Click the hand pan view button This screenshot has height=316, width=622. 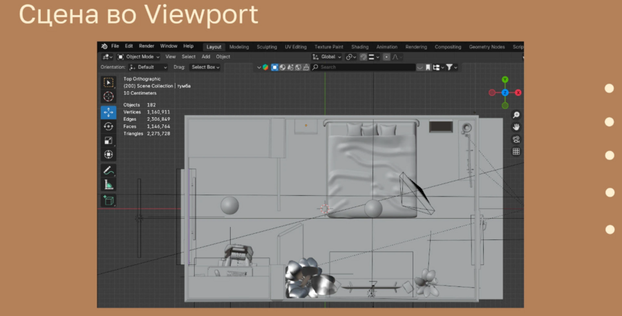pos(516,128)
